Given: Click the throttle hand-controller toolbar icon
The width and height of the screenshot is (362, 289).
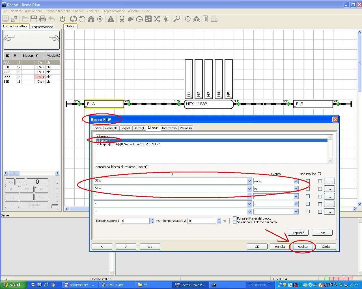Looking at the screenshot, I should click(x=131, y=19).
